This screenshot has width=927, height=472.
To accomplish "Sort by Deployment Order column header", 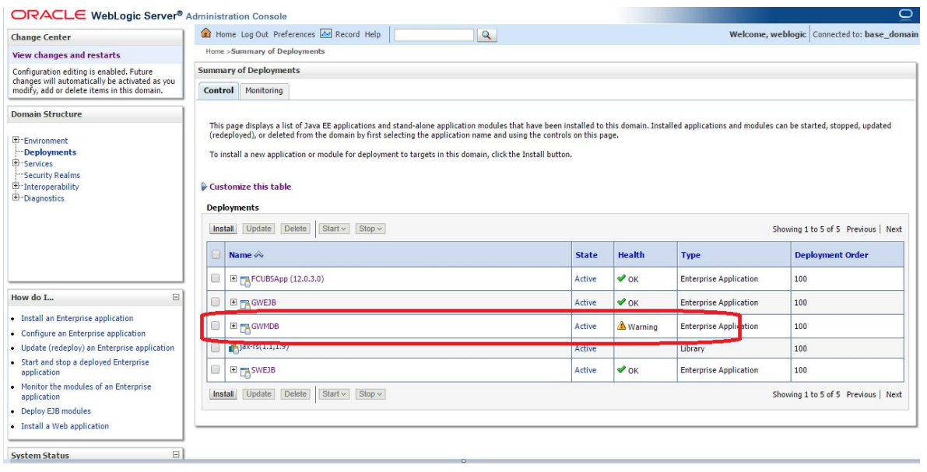I will point(831,255).
